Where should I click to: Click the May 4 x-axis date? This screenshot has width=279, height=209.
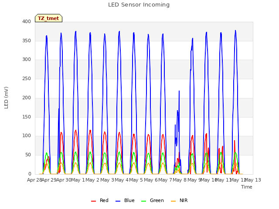(122, 180)
